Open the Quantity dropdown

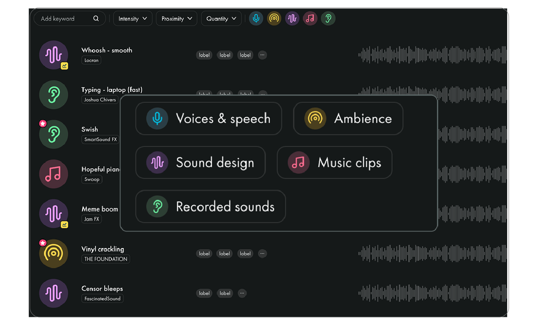221,18
